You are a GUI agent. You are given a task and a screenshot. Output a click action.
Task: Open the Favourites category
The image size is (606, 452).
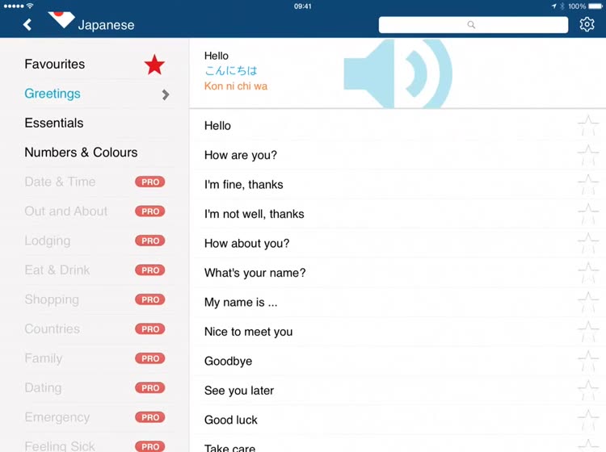95,64
